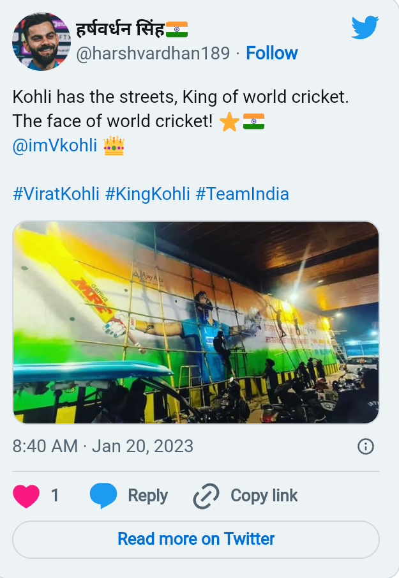The height and width of the screenshot is (578, 399).
Task: Open the author's profile picture
Action: (41, 41)
